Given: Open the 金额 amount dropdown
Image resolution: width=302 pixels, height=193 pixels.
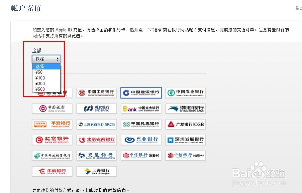Looking at the screenshot, I should pos(46,59).
